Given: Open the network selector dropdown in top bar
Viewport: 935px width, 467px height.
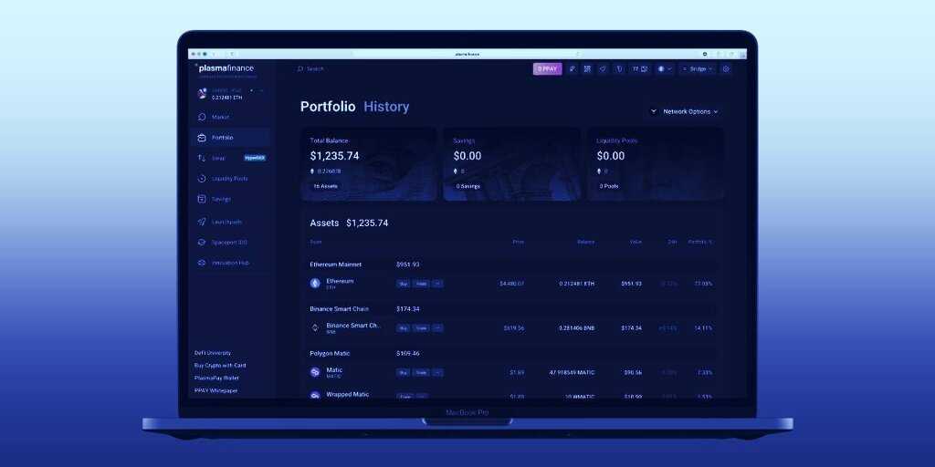Looking at the screenshot, I should click(665, 69).
